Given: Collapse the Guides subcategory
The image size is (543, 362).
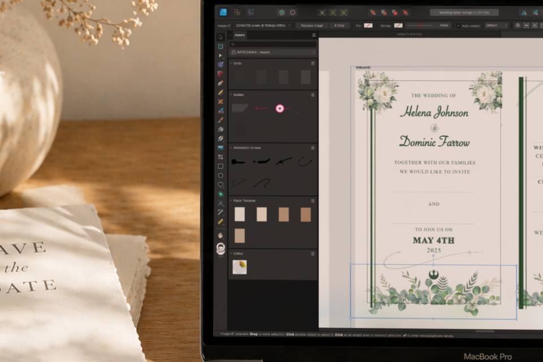Looking at the screenshot, I should coord(231,94).
